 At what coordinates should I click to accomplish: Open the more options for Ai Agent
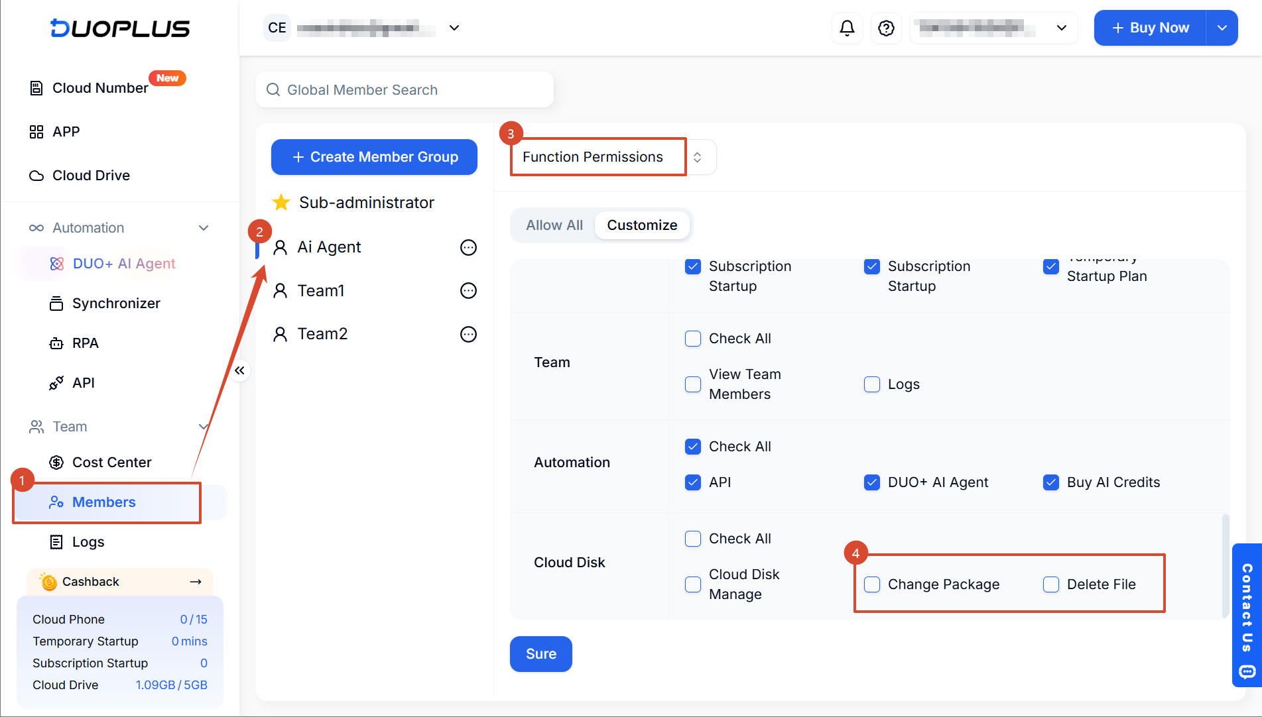tap(469, 248)
